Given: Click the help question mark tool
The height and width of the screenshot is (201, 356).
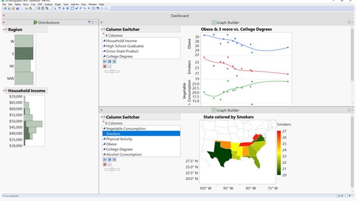Looking at the screenshot, I should coord(59,8).
